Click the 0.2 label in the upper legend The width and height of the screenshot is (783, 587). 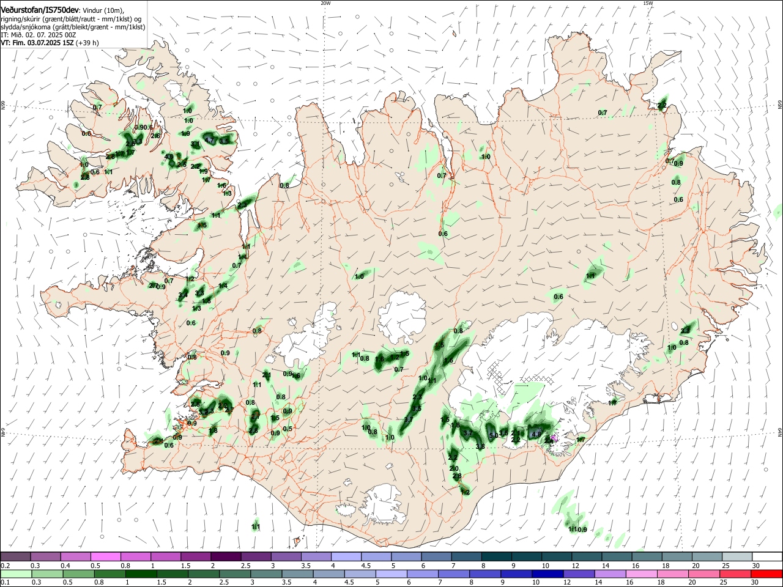pyautogui.click(x=4, y=566)
